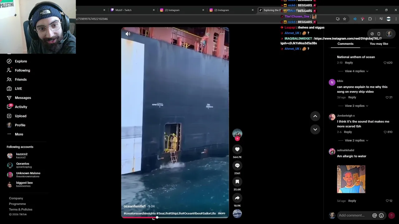Click the #SeaLife hashtag
399x224 pixels.
pos(162,213)
